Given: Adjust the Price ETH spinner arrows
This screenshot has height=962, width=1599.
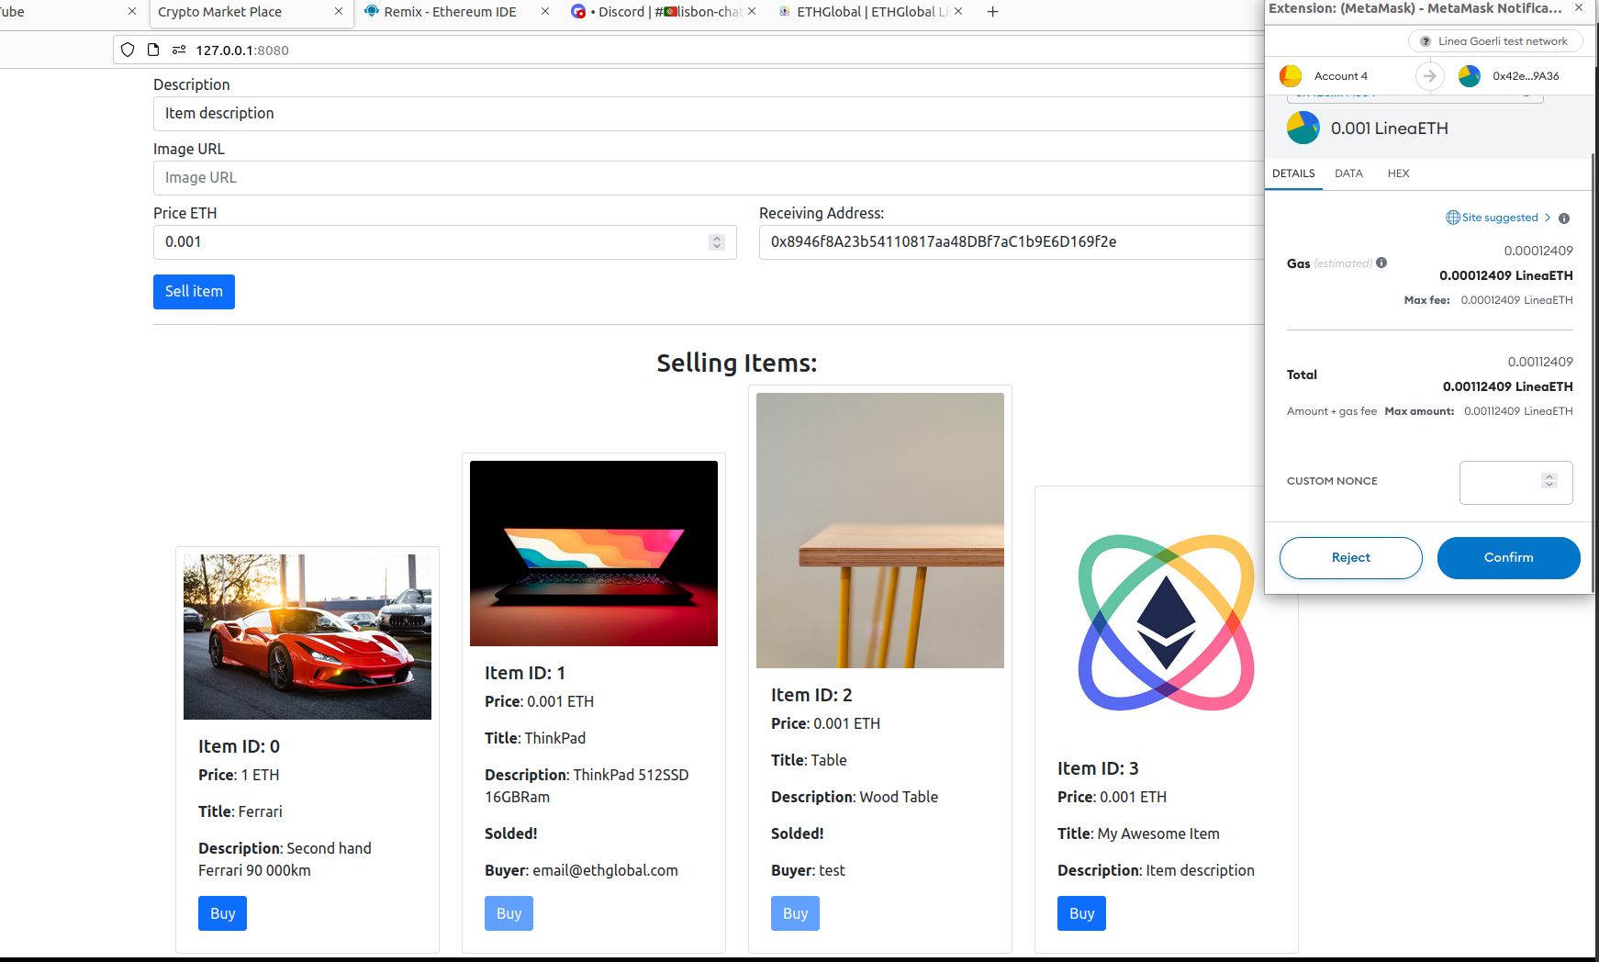Looking at the screenshot, I should click(717, 242).
